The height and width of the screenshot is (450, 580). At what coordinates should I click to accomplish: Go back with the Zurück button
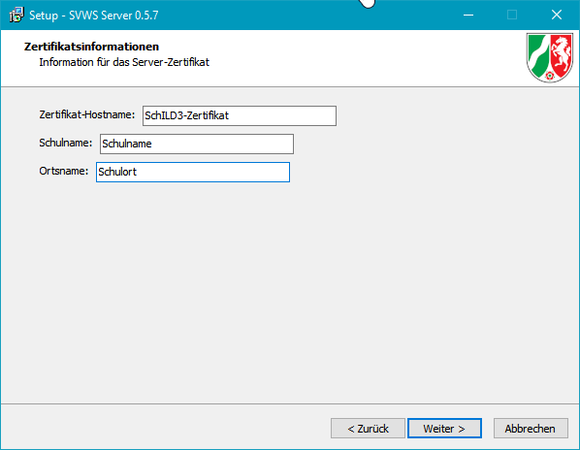click(x=368, y=429)
